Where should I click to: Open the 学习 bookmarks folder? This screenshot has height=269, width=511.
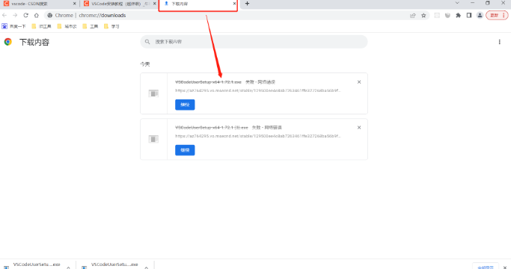[x=111, y=26]
